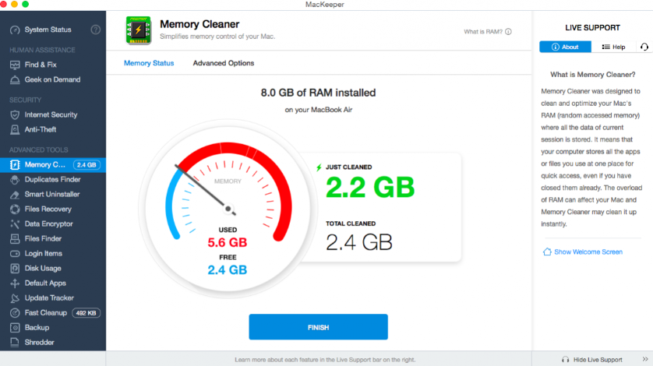
Task: Open Anti-Theft tool
Action: (40, 129)
